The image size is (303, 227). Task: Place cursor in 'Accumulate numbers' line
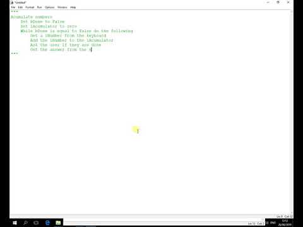[32, 17]
